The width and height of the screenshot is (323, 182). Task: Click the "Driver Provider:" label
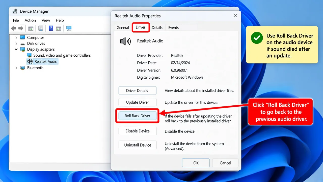(x=150, y=55)
